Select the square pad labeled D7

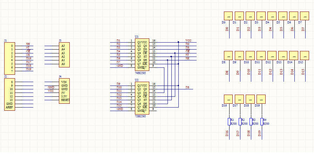pos(304,16)
